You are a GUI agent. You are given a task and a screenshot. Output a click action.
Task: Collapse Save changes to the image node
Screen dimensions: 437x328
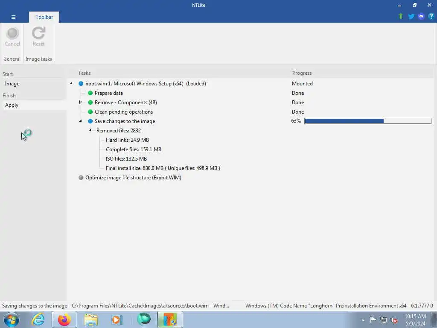coord(81,121)
